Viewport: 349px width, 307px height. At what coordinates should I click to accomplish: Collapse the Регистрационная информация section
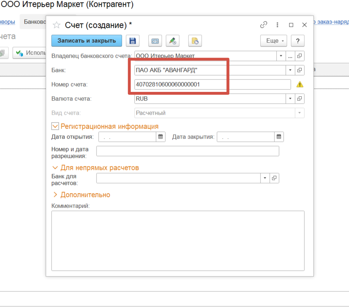(55, 126)
